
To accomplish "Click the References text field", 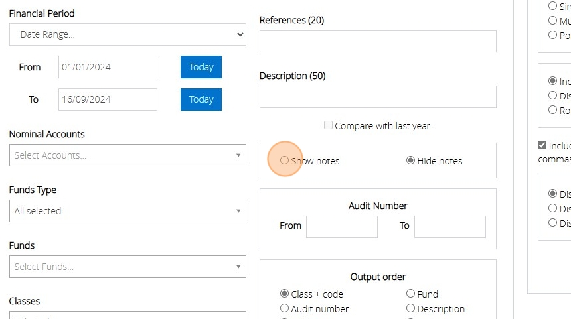I will click(x=378, y=41).
